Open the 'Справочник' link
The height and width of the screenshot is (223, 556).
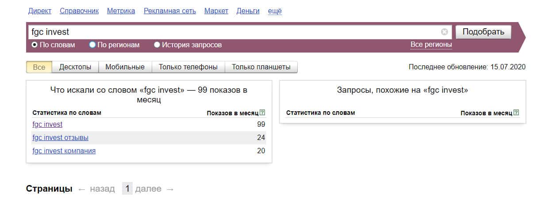pos(79,11)
